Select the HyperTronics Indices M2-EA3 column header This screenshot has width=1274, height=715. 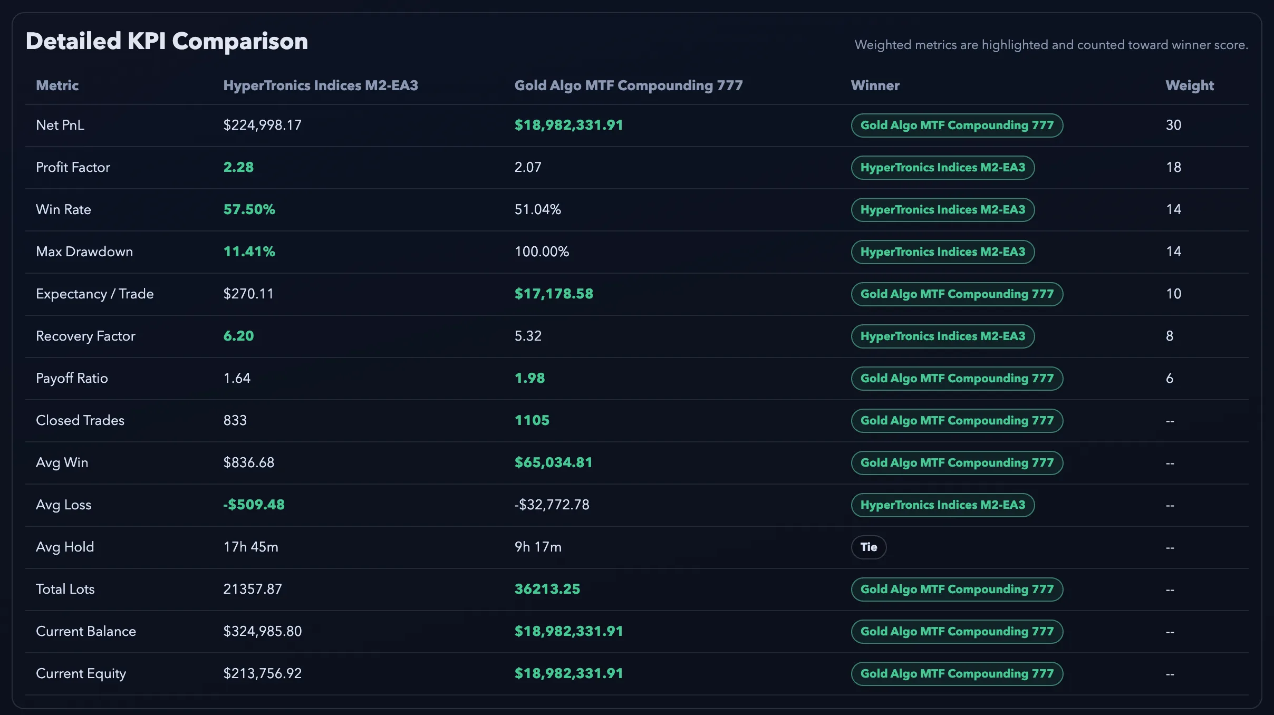click(321, 85)
